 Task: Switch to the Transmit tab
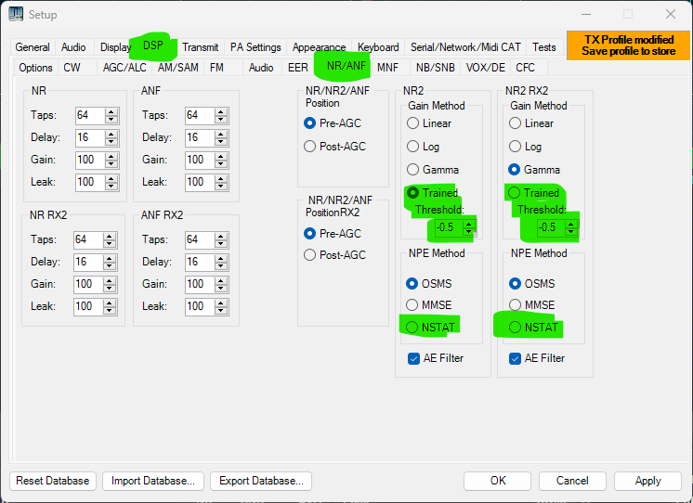pos(200,47)
